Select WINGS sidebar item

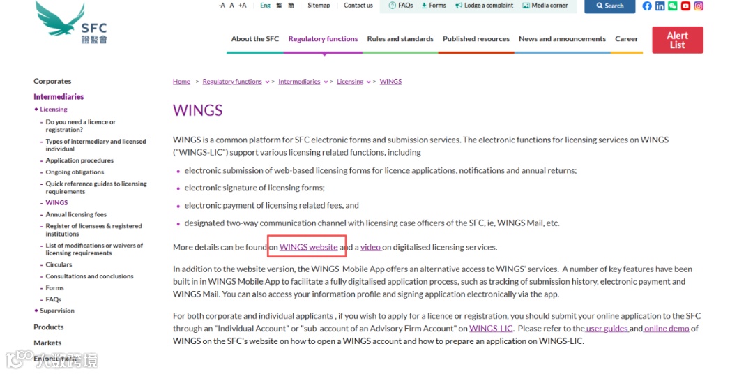(x=56, y=203)
